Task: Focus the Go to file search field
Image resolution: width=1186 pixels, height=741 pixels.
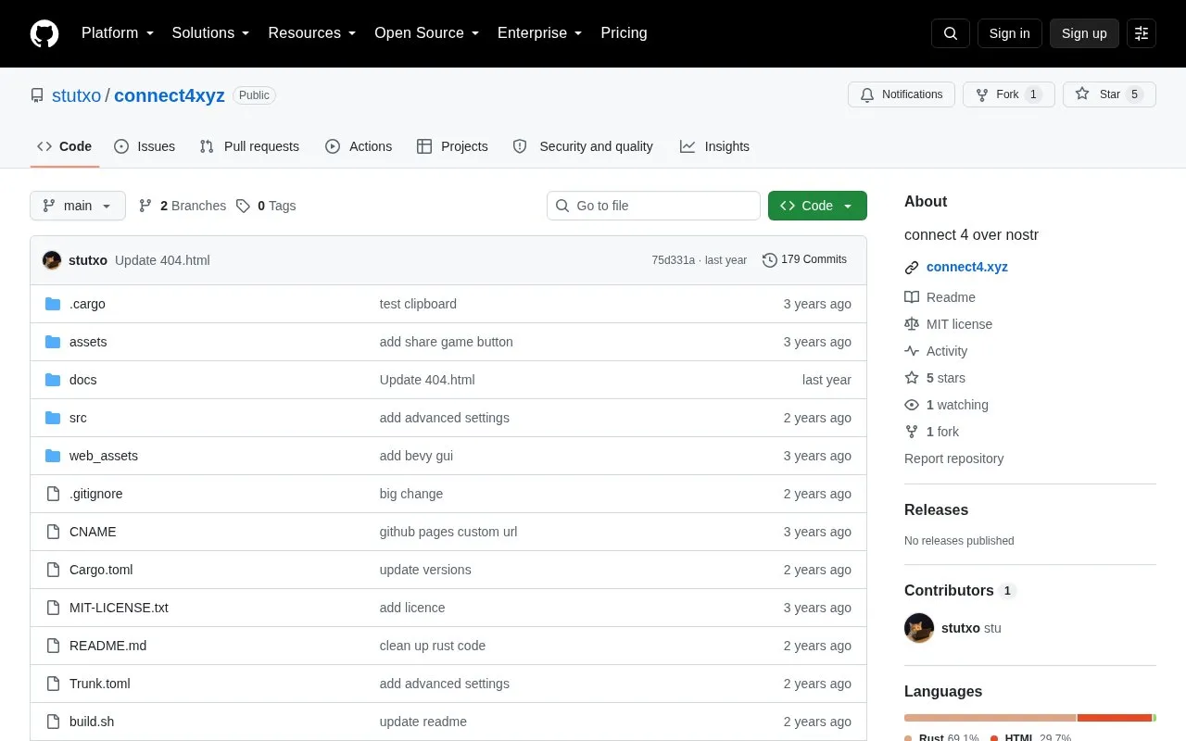Action: (653, 206)
